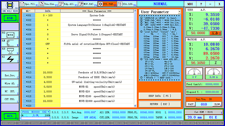Open NC SET. panel
The width and height of the screenshot is (225, 126).
(10, 91)
